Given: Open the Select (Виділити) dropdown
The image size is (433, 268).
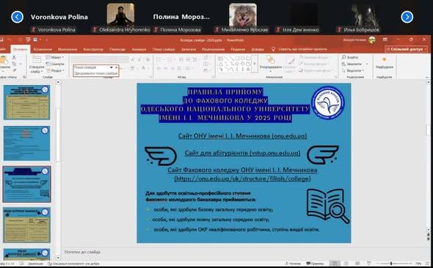Looking at the screenshot, I should point(352,70).
